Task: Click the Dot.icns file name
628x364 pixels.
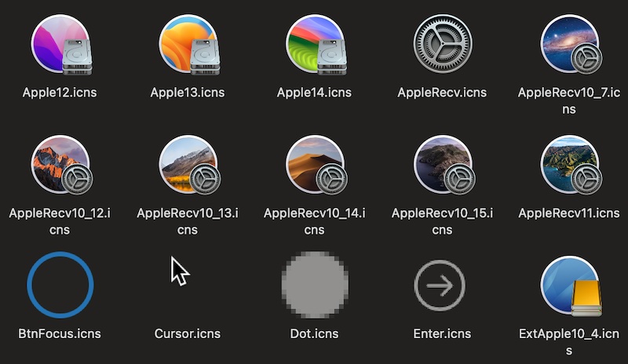Action: 315,333
